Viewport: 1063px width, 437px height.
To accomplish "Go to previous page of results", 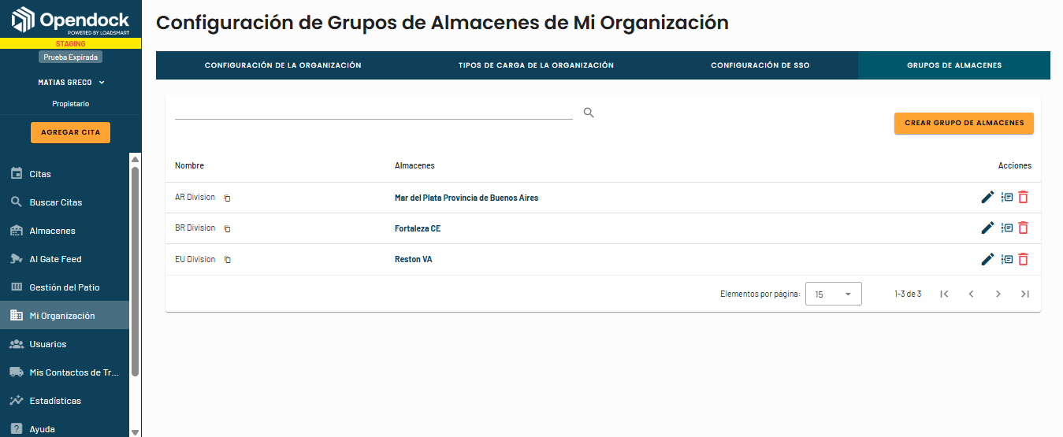I will pos(971,294).
